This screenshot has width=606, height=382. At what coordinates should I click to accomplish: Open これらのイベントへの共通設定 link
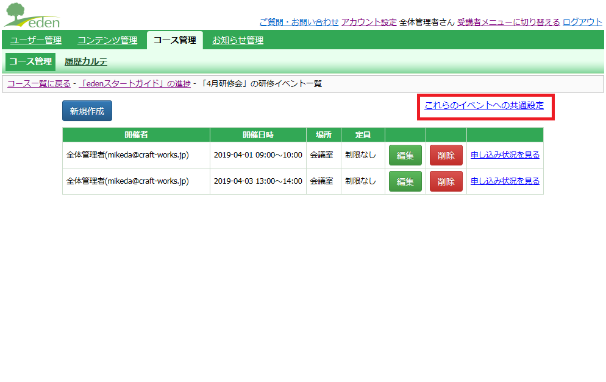pyautogui.click(x=484, y=105)
